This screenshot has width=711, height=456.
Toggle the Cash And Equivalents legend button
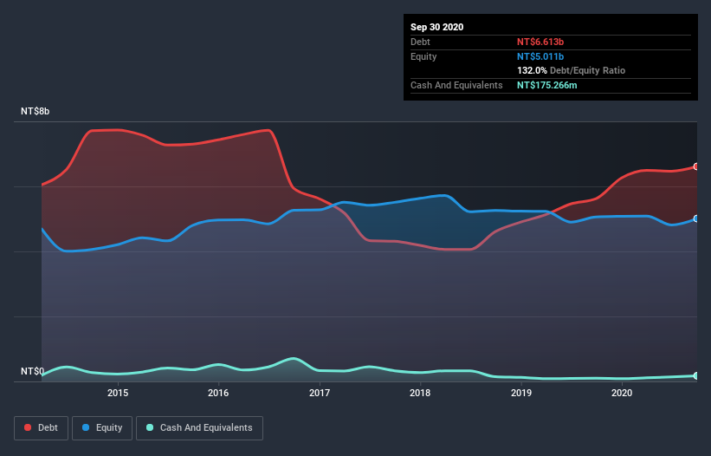(199, 428)
